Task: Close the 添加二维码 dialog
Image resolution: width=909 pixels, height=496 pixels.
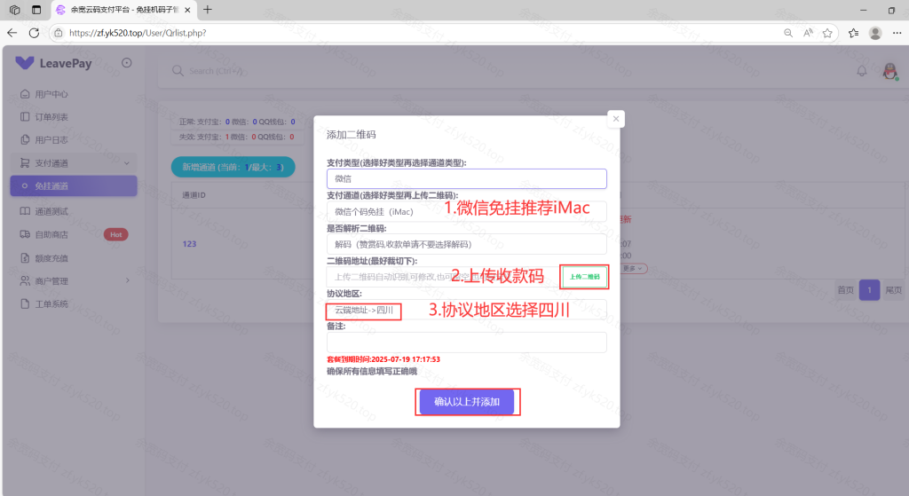Action: tap(616, 119)
